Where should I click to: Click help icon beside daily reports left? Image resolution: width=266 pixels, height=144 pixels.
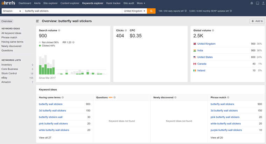point(185,11)
